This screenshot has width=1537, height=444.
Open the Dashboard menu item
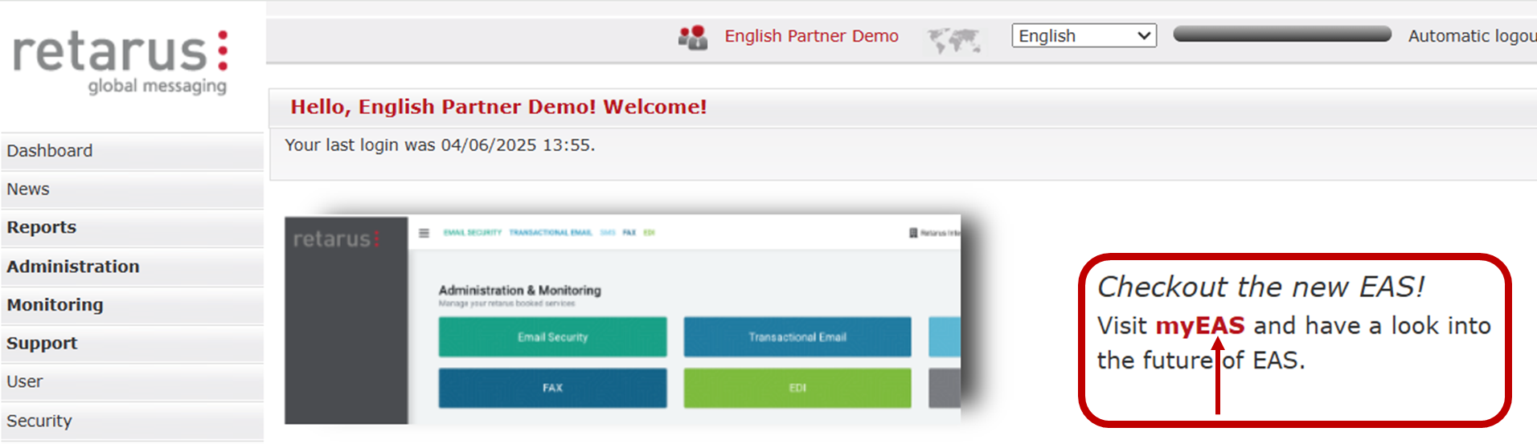133,151
